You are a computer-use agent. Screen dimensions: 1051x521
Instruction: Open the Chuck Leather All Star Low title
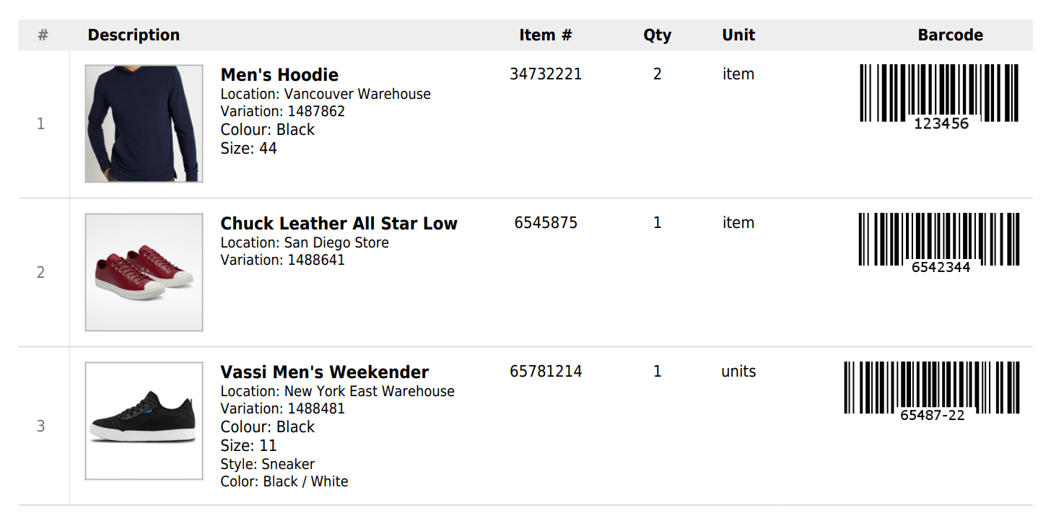click(x=339, y=224)
